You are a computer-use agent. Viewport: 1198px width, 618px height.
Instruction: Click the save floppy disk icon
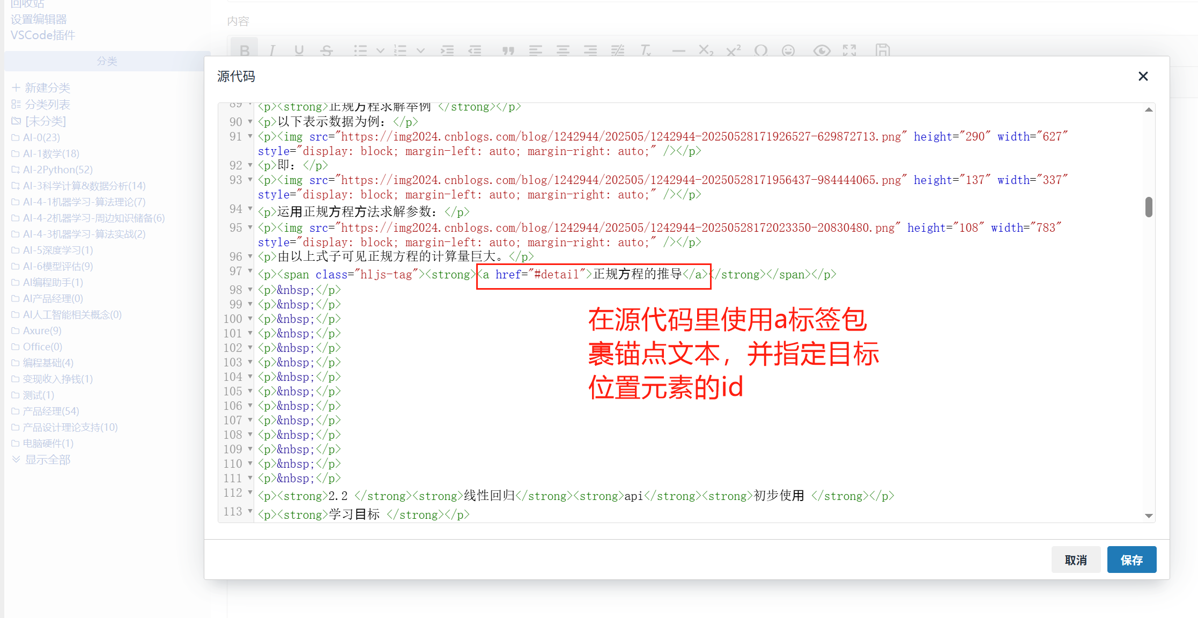[882, 50]
